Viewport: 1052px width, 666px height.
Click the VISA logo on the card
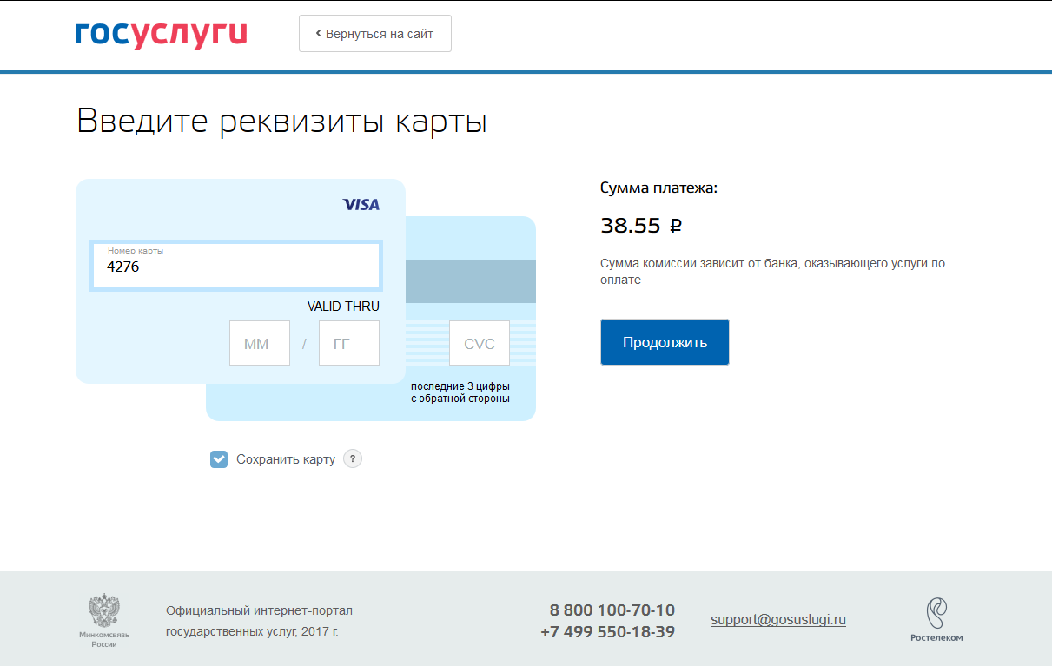(x=361, y=204)
